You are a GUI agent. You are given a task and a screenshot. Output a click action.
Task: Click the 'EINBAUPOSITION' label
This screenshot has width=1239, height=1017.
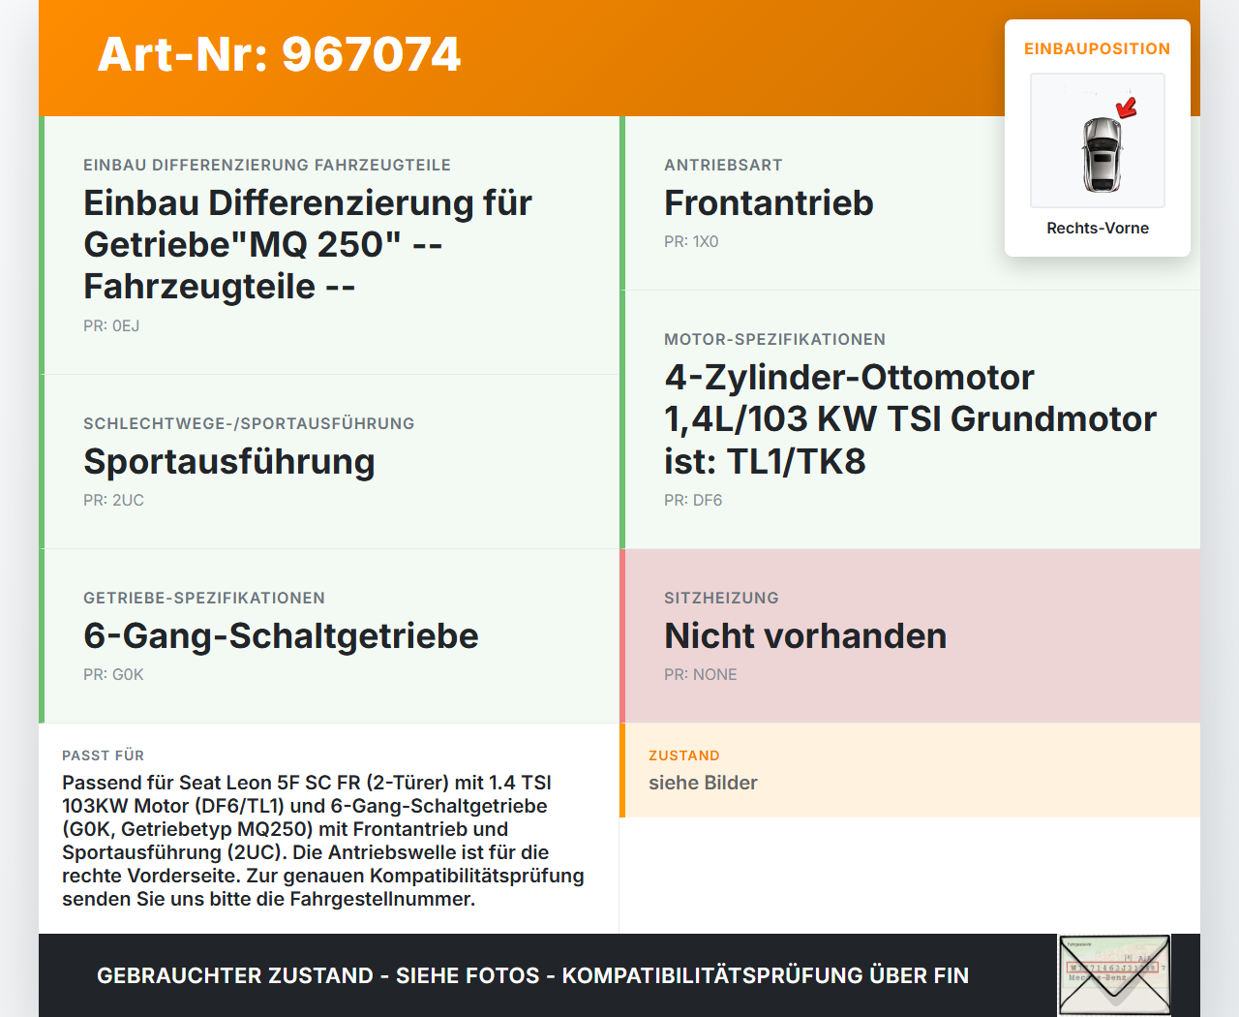pos(1098,48)
